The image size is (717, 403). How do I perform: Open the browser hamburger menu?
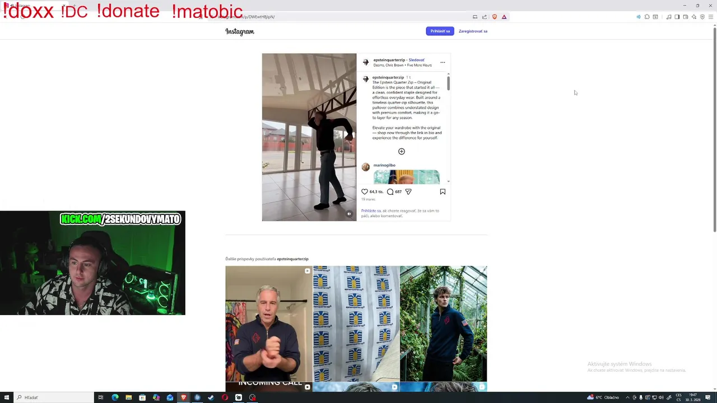pyautogui.click(x=711, y=17)
